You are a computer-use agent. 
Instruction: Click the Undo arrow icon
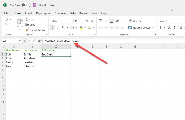pos(7,19)
